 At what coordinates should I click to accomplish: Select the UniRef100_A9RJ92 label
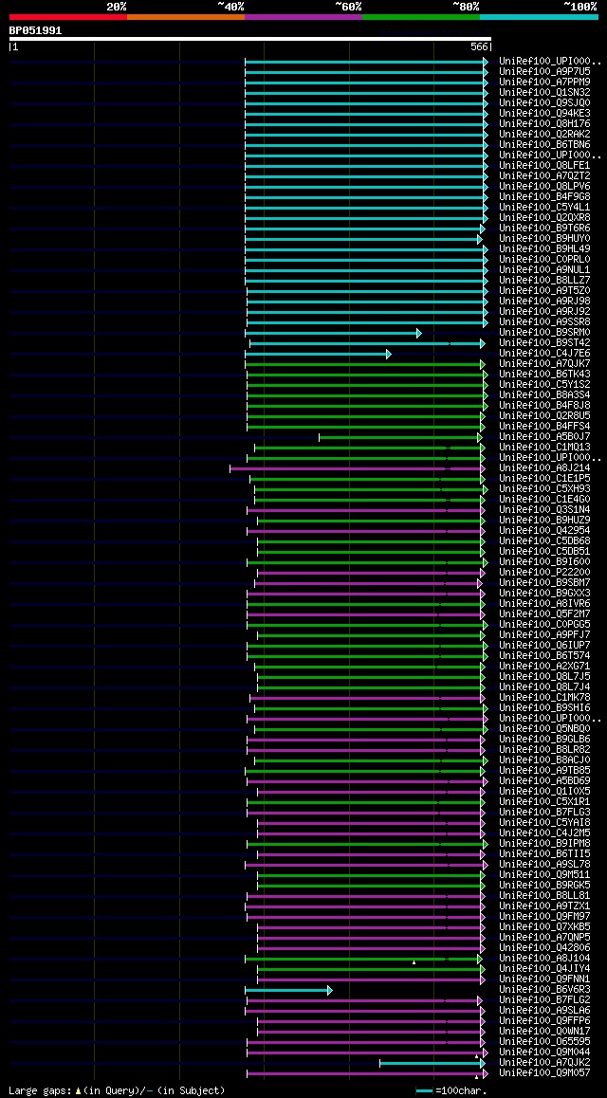[544, 312]
